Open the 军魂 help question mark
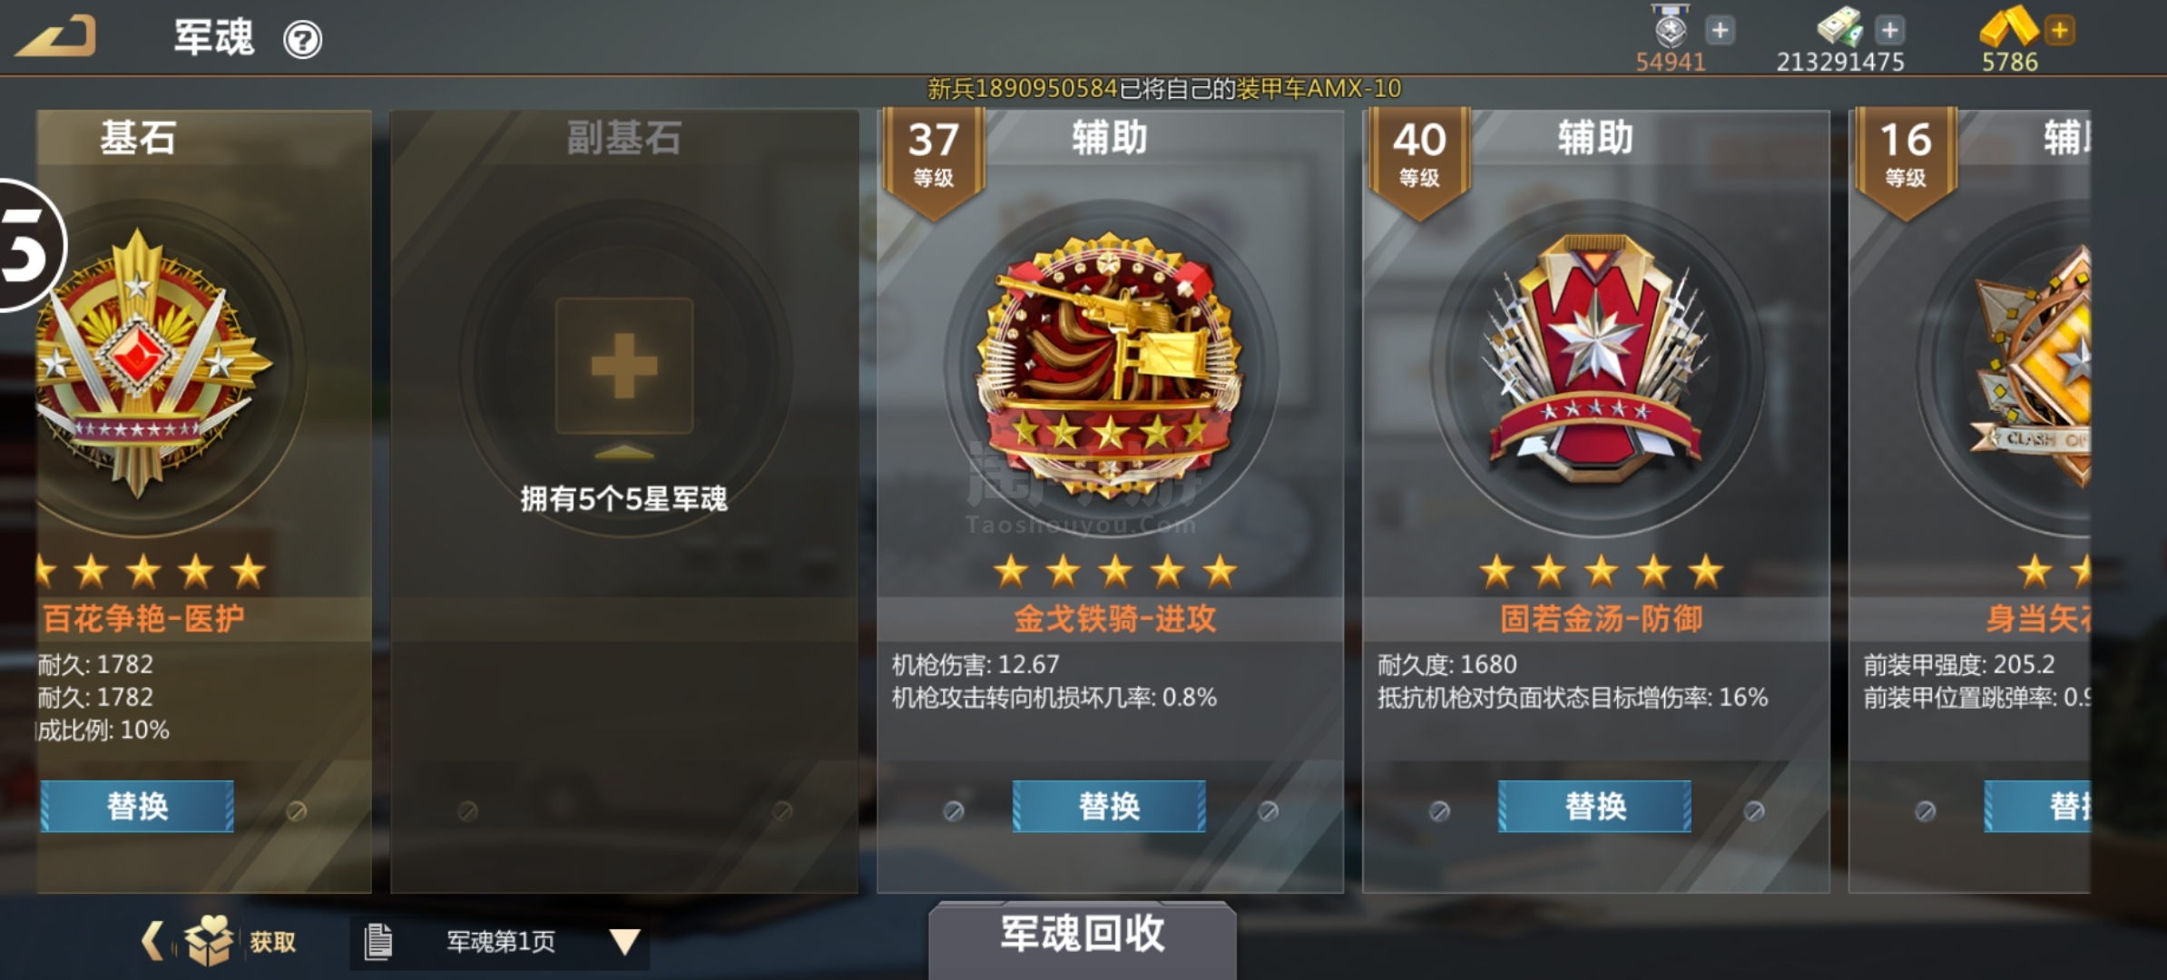Viewport: 2167px width, 980px height. [302, 40]
